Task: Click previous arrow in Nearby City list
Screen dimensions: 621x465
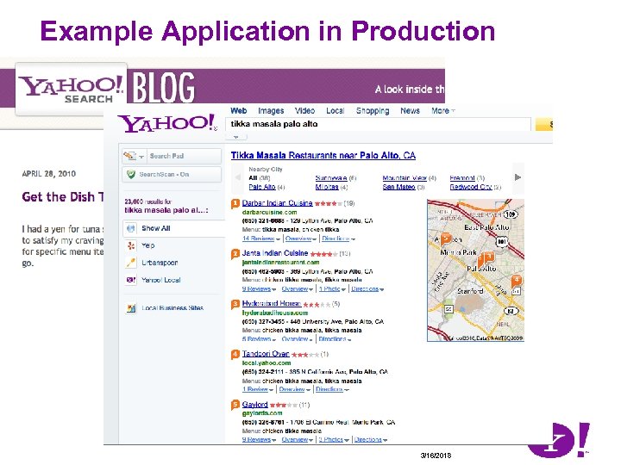Action: coord(238,177)
